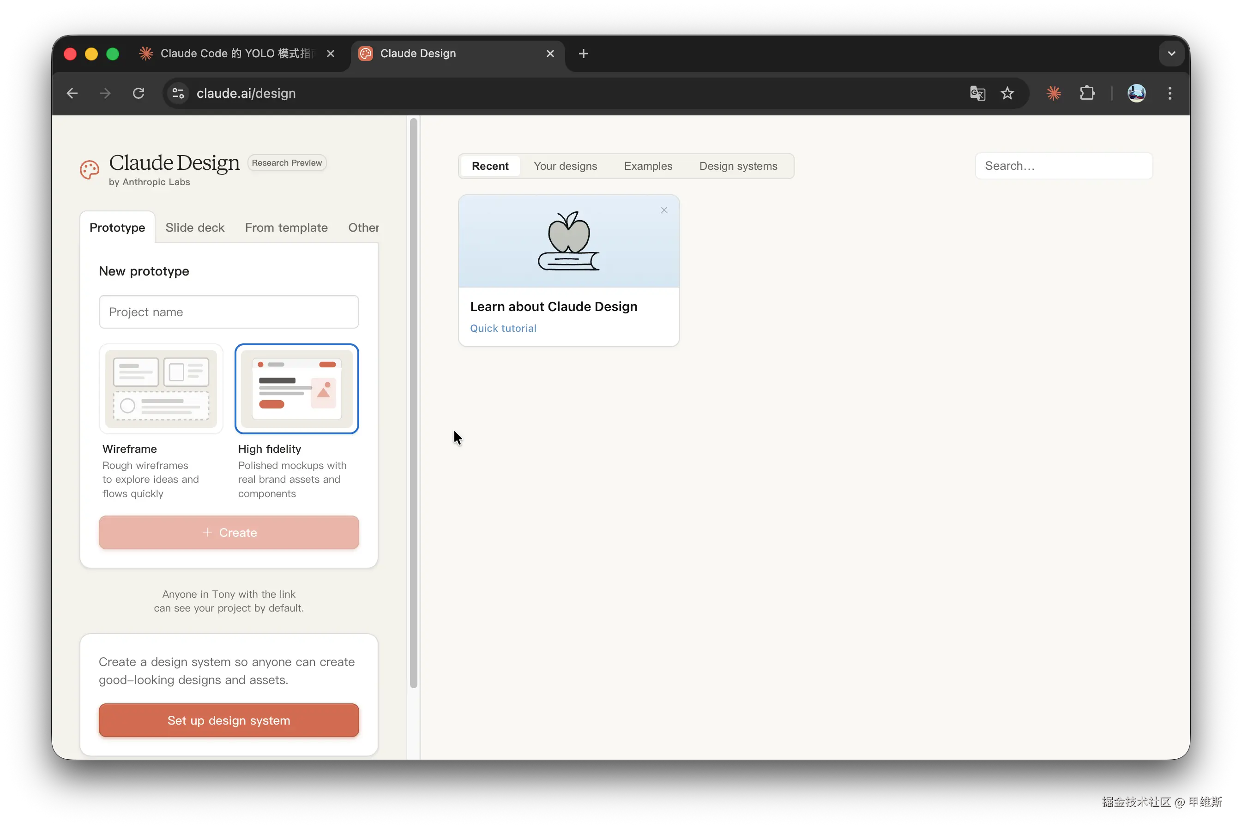Image resolution: width=1242 pixels, height=828 pixels.
Task: Open the Google Translate icon in address bar
Action: [977, 94]
